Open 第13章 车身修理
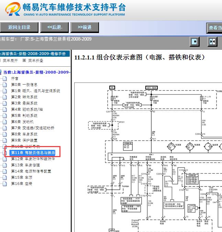This screenshot has width=222, height=232. coord(25,165)
